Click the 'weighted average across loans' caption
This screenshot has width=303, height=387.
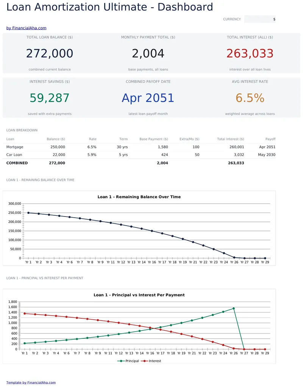250,114
